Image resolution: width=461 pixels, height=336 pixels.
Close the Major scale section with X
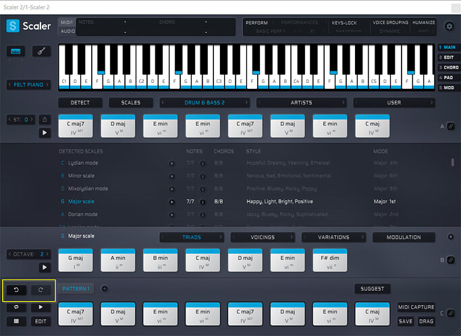coord(450,237)
